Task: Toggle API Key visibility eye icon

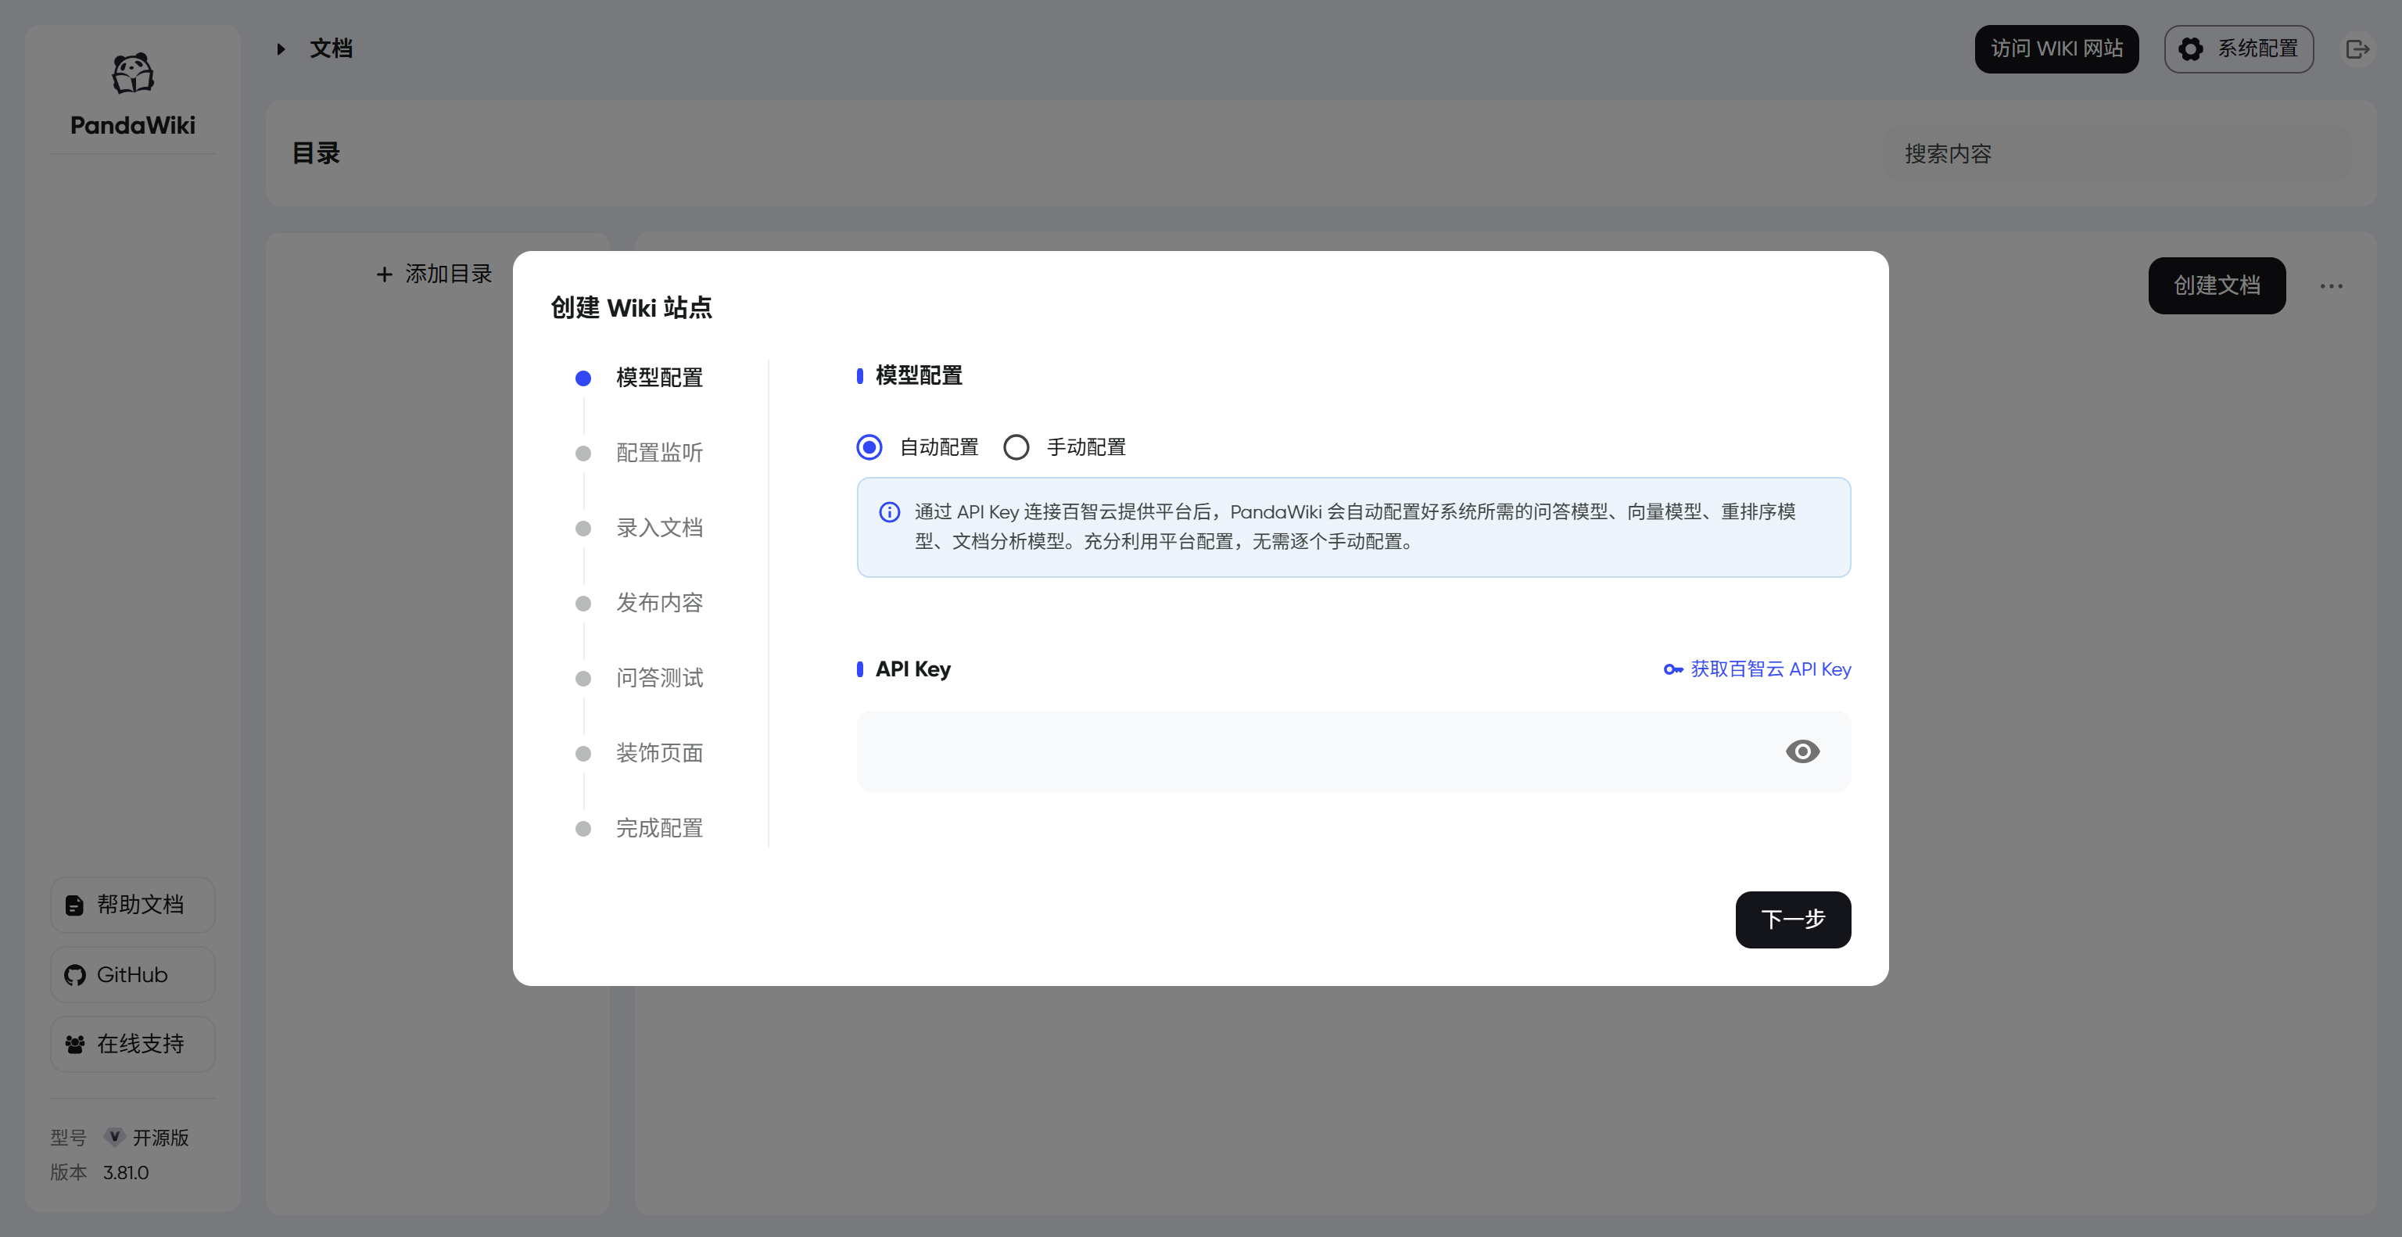Action: 1801,751
